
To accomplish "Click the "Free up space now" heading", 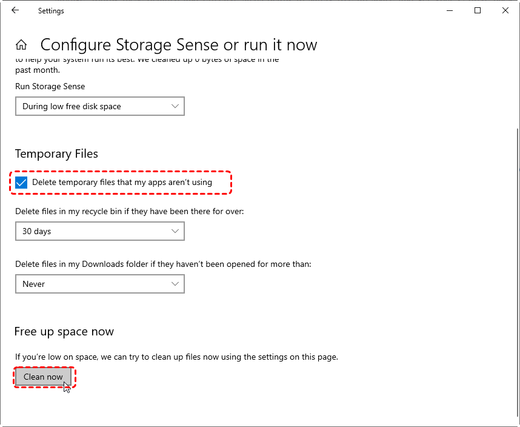I will (x=64, y=332).
